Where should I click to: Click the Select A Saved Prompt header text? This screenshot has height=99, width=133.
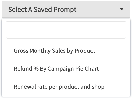pyautogui.click(x=42, y=10)
